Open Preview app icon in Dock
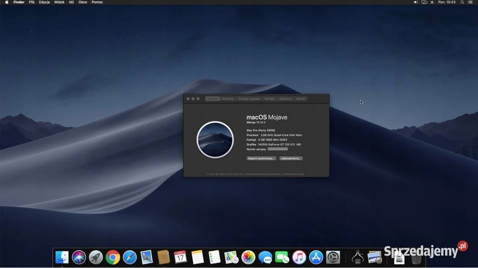Screen dimensions: 478x268 pyautogui.click(x=374, y=258)
